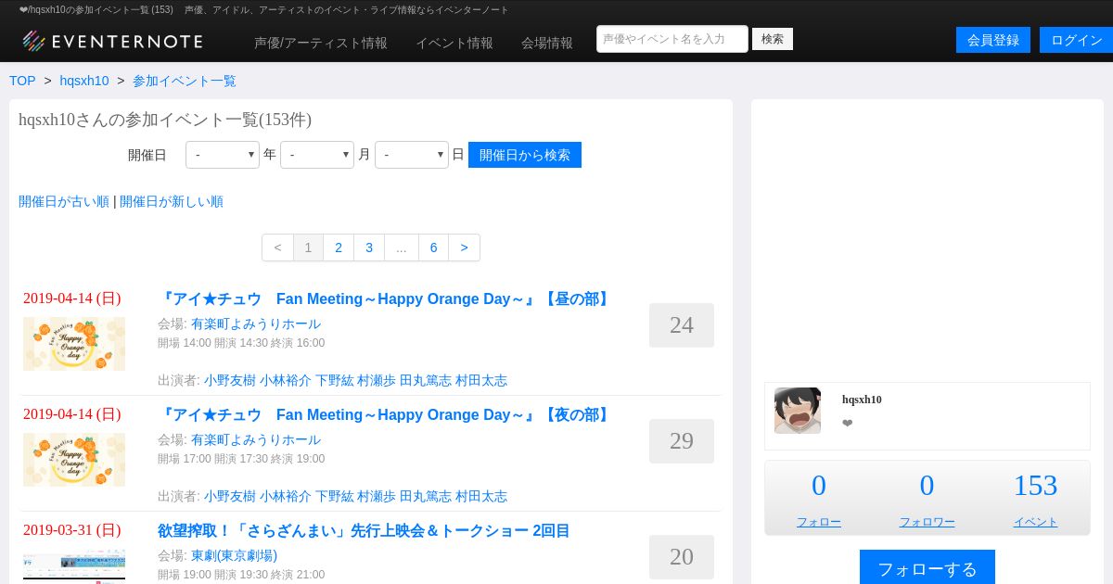Image resolution: width=1113 pixels, height=584 pixels.
Task: Go to previous page arrow
Action: click(x=277, y=248)
